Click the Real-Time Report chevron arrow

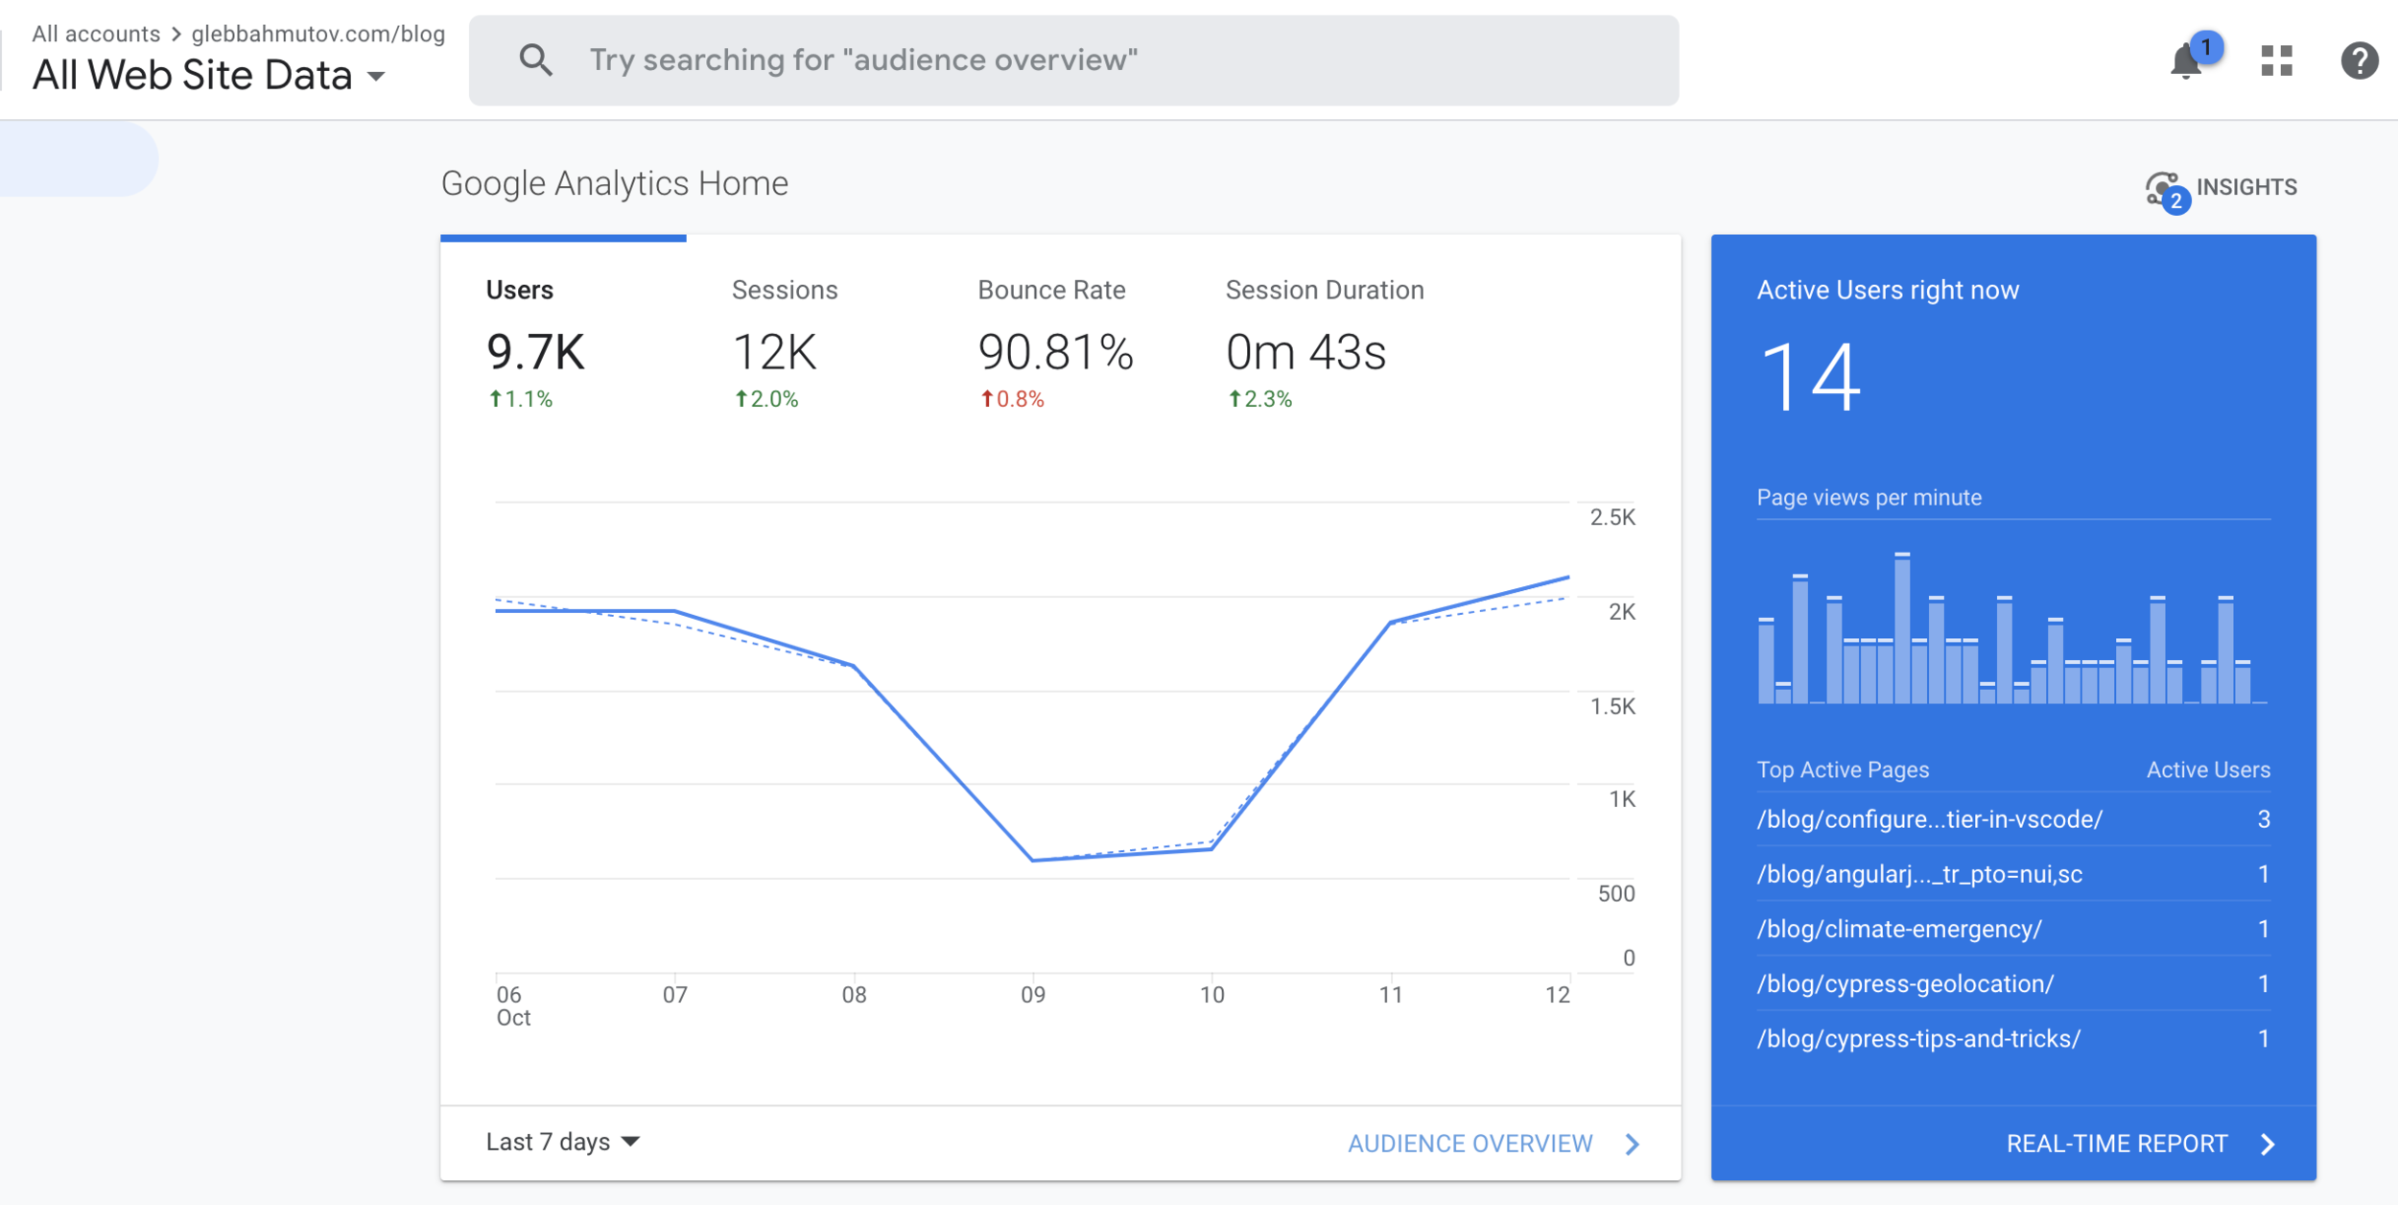tap(2268, 1144)
